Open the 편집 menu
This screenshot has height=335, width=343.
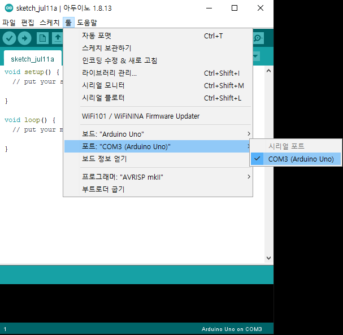pos(28,23)
